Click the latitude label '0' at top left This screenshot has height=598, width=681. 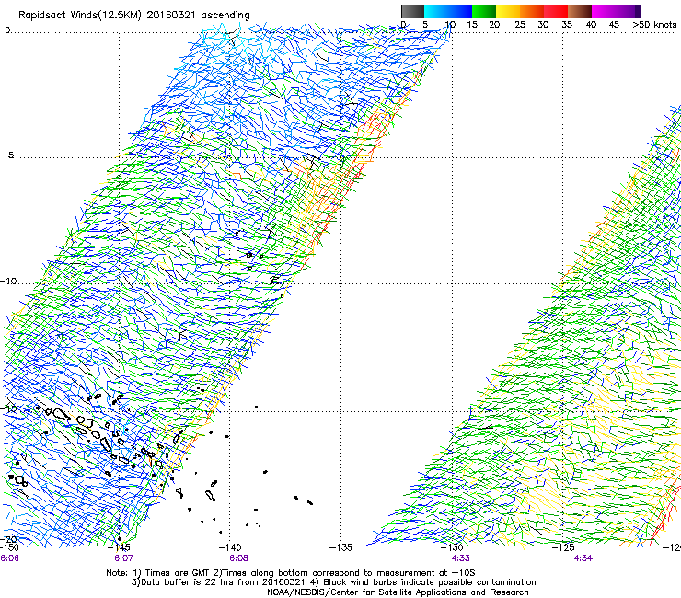point(7,30)
